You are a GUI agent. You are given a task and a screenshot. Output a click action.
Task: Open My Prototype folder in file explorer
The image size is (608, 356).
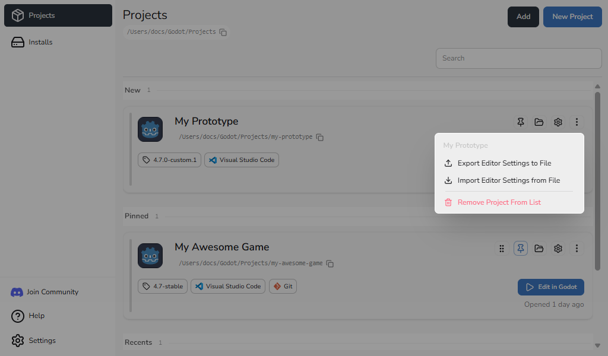point(539,122)
